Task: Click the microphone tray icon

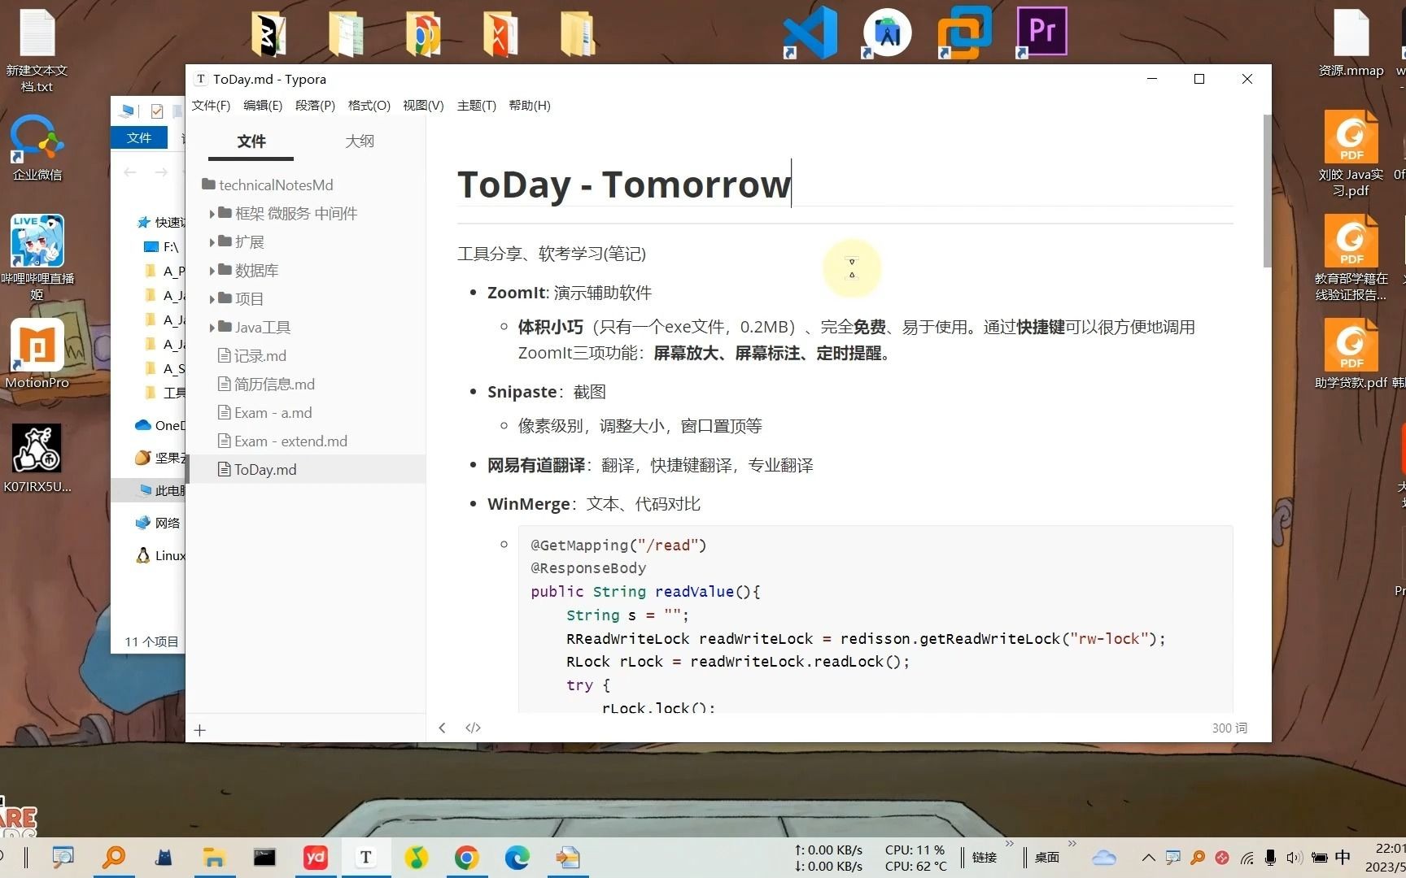Action: (1270, 858)
